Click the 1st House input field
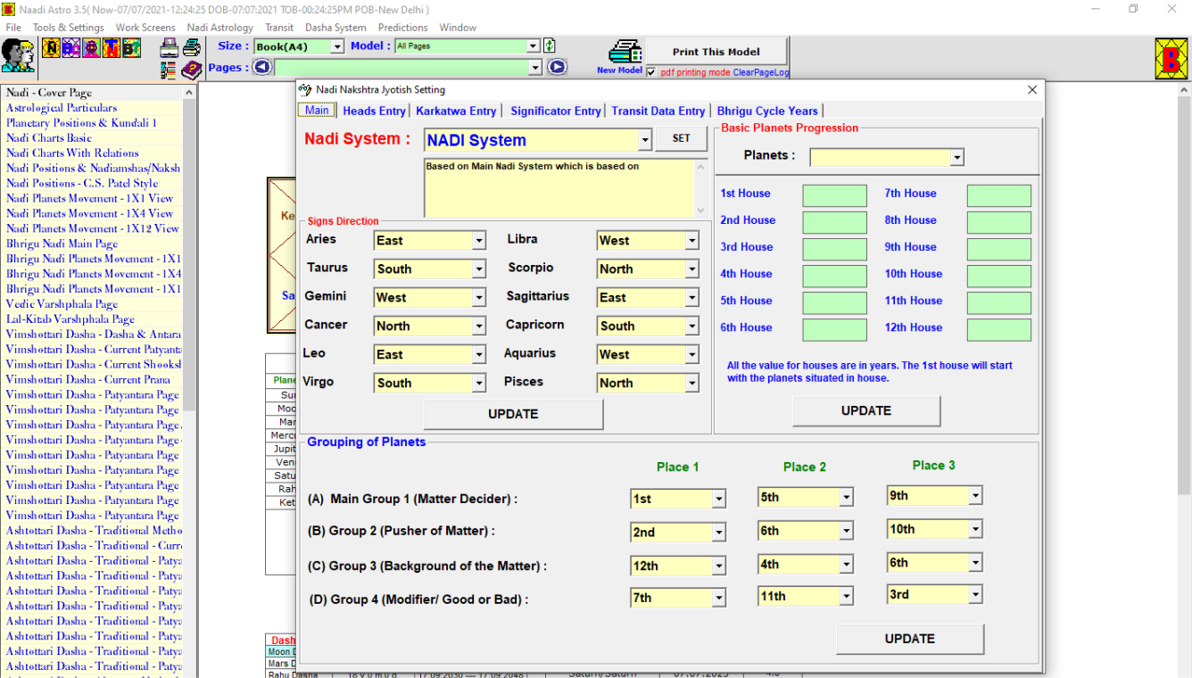The image size is (1192, 678). click(834, 195)
